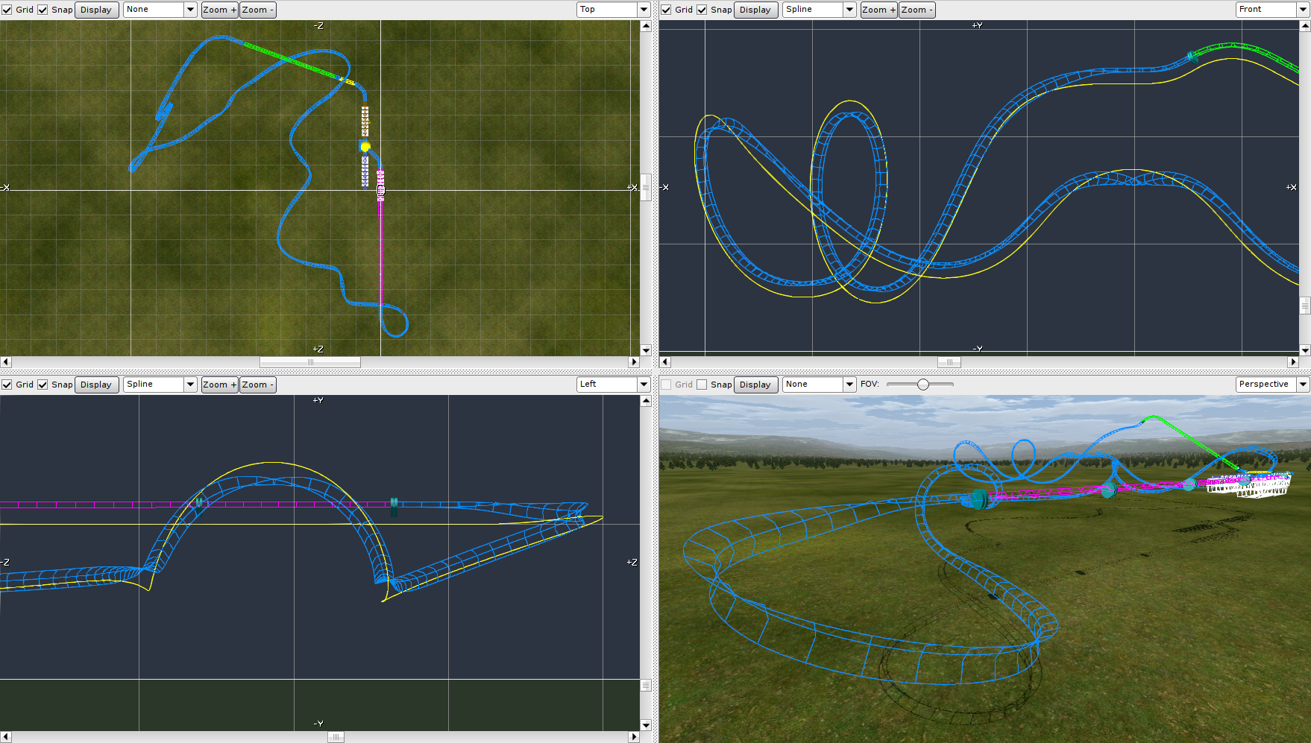Screen dimensions: 1311x743
Task: Enable Snap in Perspective viewport
Action: pos(702,385)
